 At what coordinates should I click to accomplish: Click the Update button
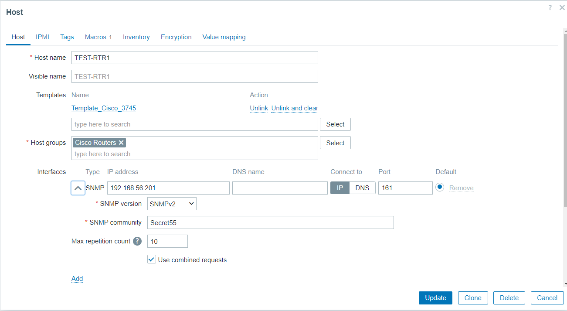[x=435, y=298]
